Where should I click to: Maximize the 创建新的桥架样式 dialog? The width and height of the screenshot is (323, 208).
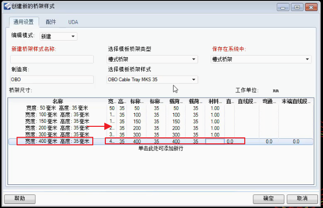pos(297,8)
